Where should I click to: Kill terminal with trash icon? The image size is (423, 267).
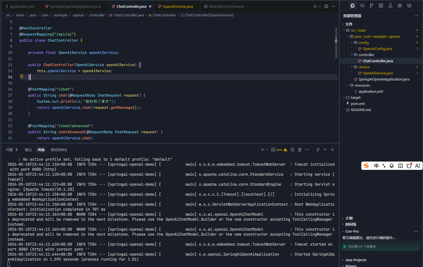tap(300, 150)
